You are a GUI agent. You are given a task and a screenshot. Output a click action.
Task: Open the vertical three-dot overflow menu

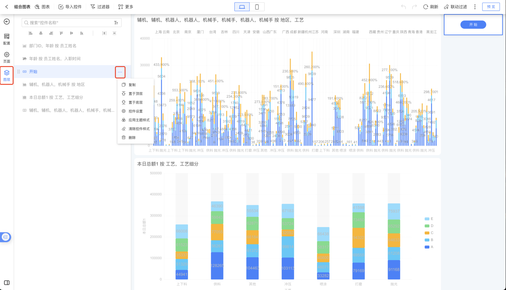click(x=475, y=7)
